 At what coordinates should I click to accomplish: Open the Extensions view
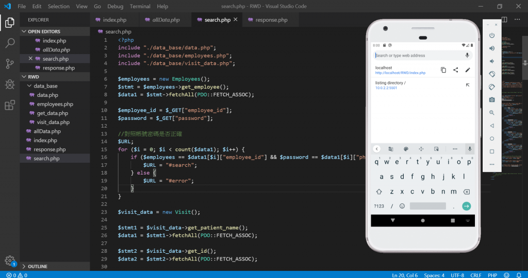(10, 105)
